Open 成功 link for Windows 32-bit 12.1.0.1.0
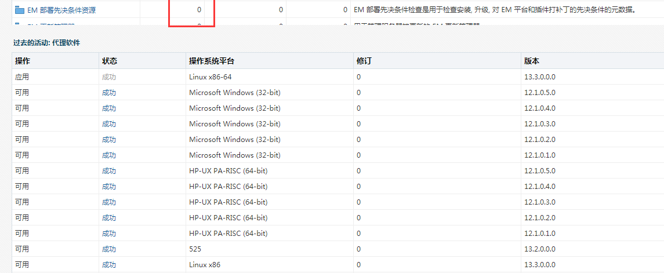The height and width of the screenshot is (273, 664). click(109, 155)
